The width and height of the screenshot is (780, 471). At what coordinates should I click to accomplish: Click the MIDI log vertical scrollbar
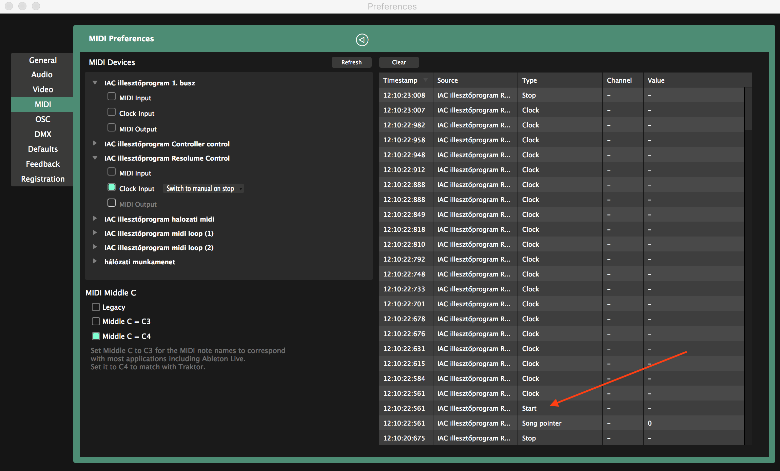(x=748, y=109)
